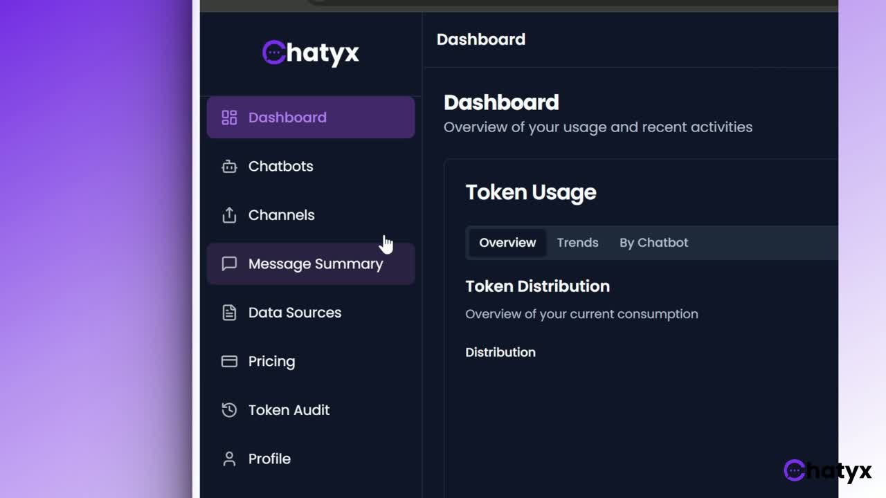Open the By Chatbot tab
The height and width of the screenshot is (498, 886).
(x=653, y=243)
